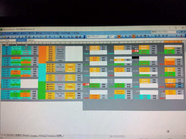Click the Format Painter brush icon
Screen dimensions: 186x139
pos(45,37)
